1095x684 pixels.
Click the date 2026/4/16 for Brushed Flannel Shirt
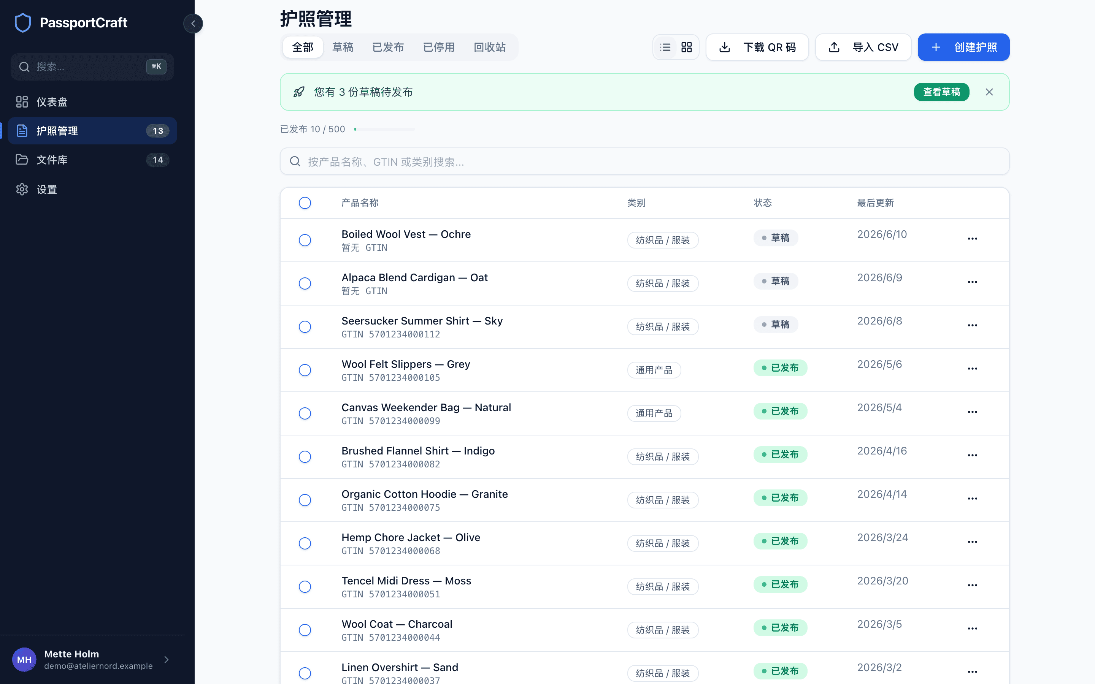[882, 451]
